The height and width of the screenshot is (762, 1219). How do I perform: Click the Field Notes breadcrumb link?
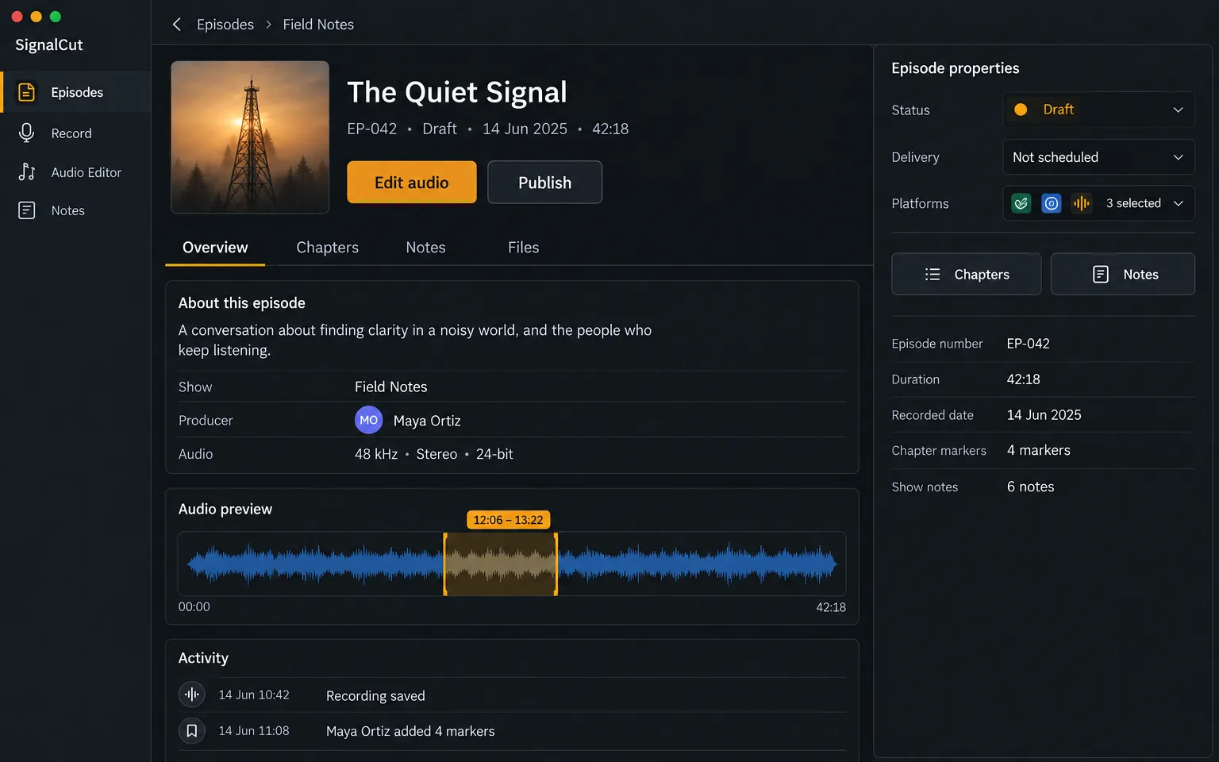[318, 25]
